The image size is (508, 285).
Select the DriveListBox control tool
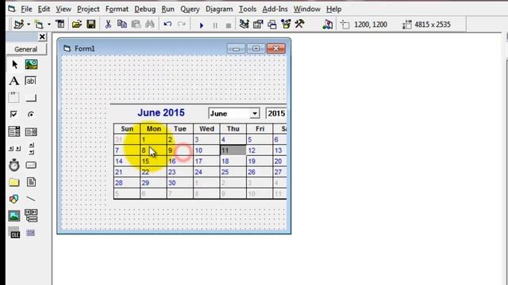click(x=31, y=165)
